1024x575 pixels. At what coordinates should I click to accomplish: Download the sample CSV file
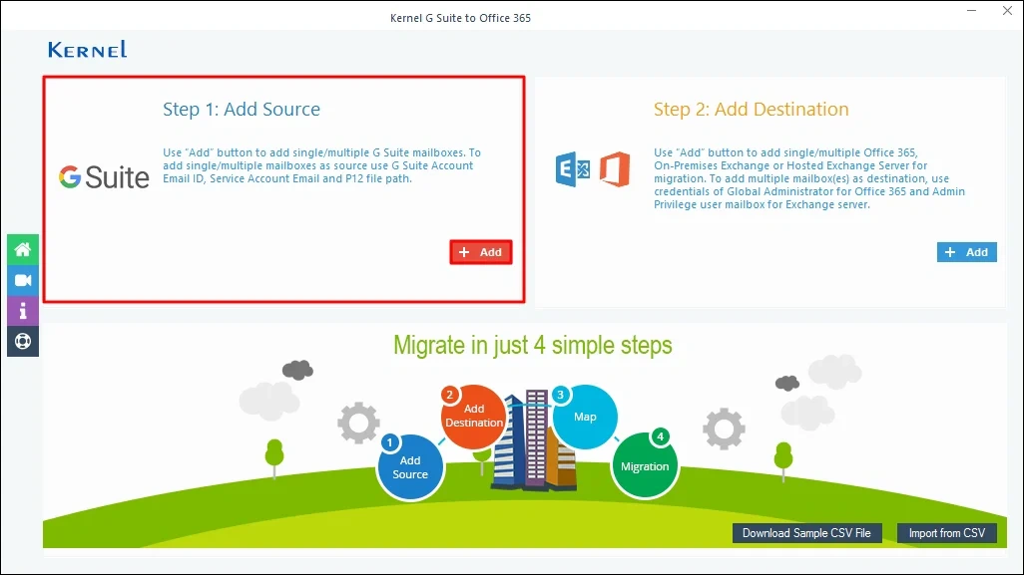[x=806, y=533]
